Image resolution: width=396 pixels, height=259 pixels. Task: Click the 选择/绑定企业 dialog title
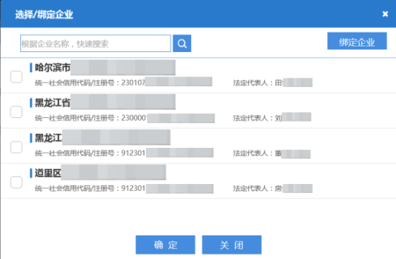tap(44, 15)
